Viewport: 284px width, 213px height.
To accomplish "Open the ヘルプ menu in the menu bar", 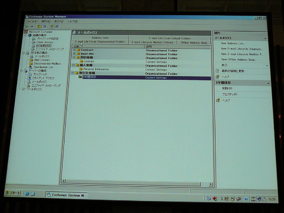I will click(72, 21).
